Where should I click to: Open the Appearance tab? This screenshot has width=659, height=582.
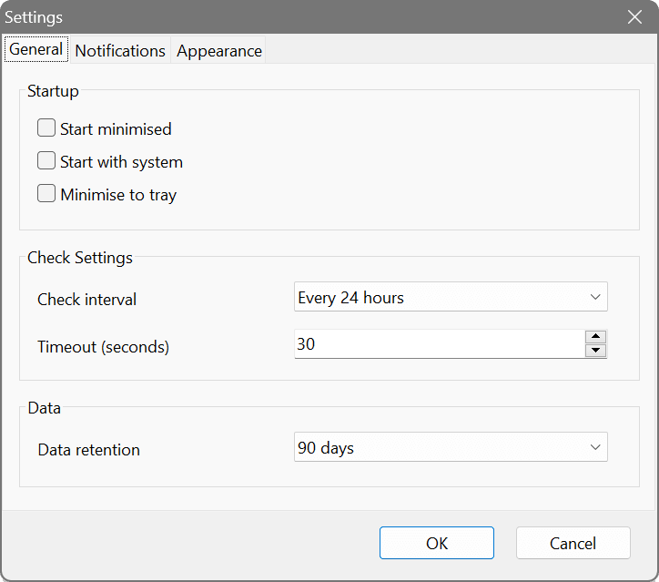219,50
